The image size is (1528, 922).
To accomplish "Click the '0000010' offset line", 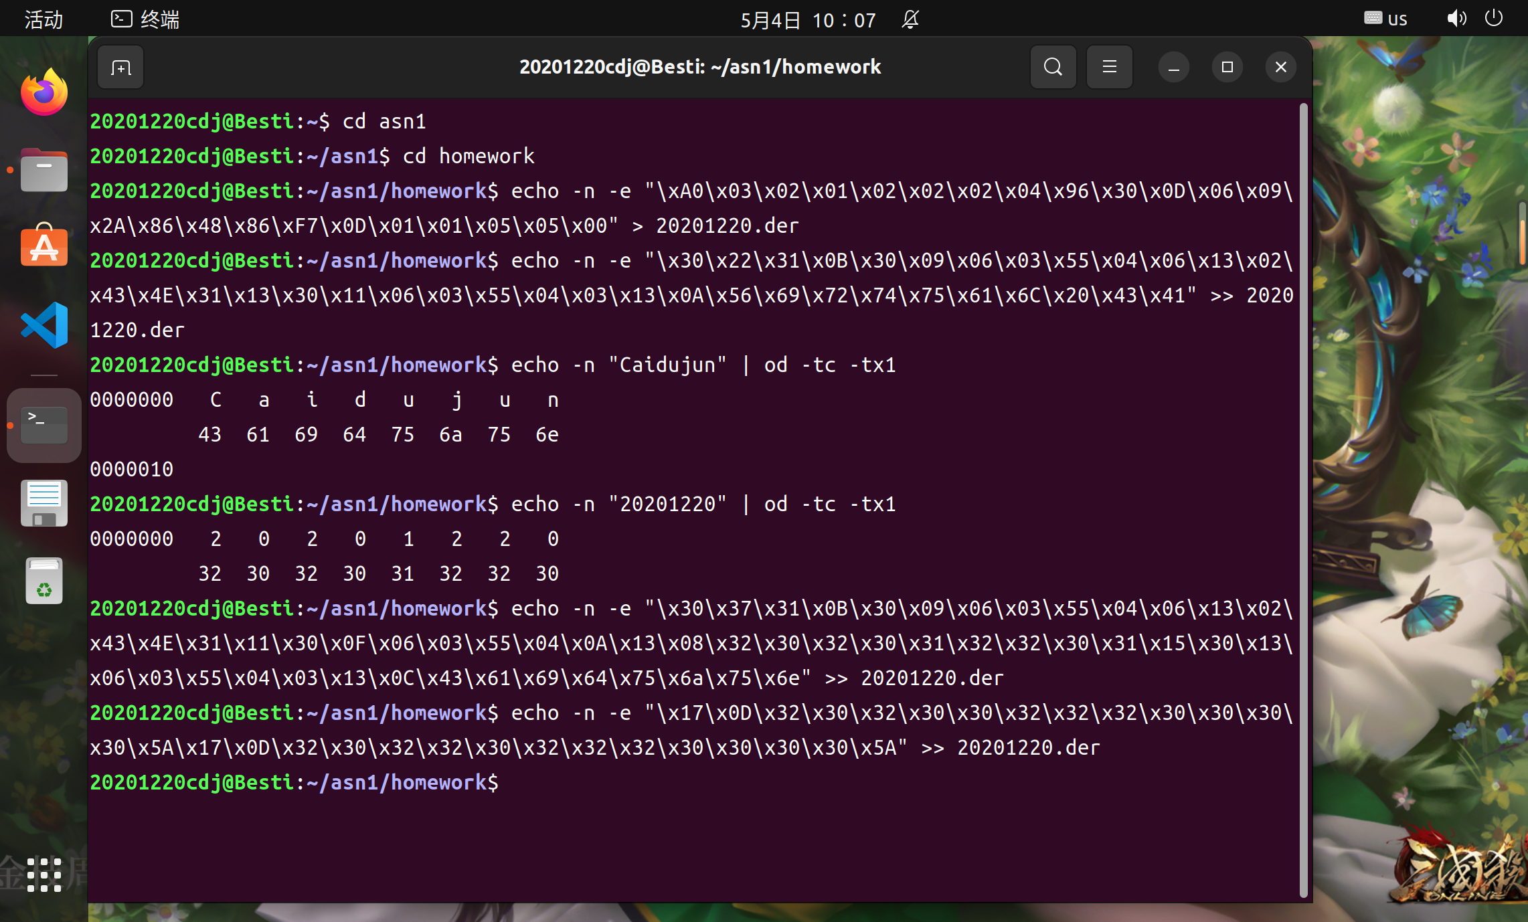I will pos(132,469).
